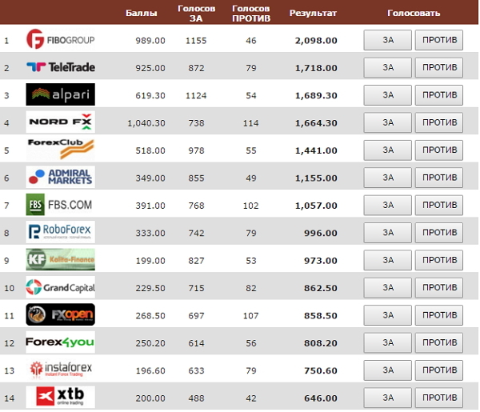Viewport: 480px width, 412px height.
Task: Open the FBS.COM logo
Action: click(60, 205)
